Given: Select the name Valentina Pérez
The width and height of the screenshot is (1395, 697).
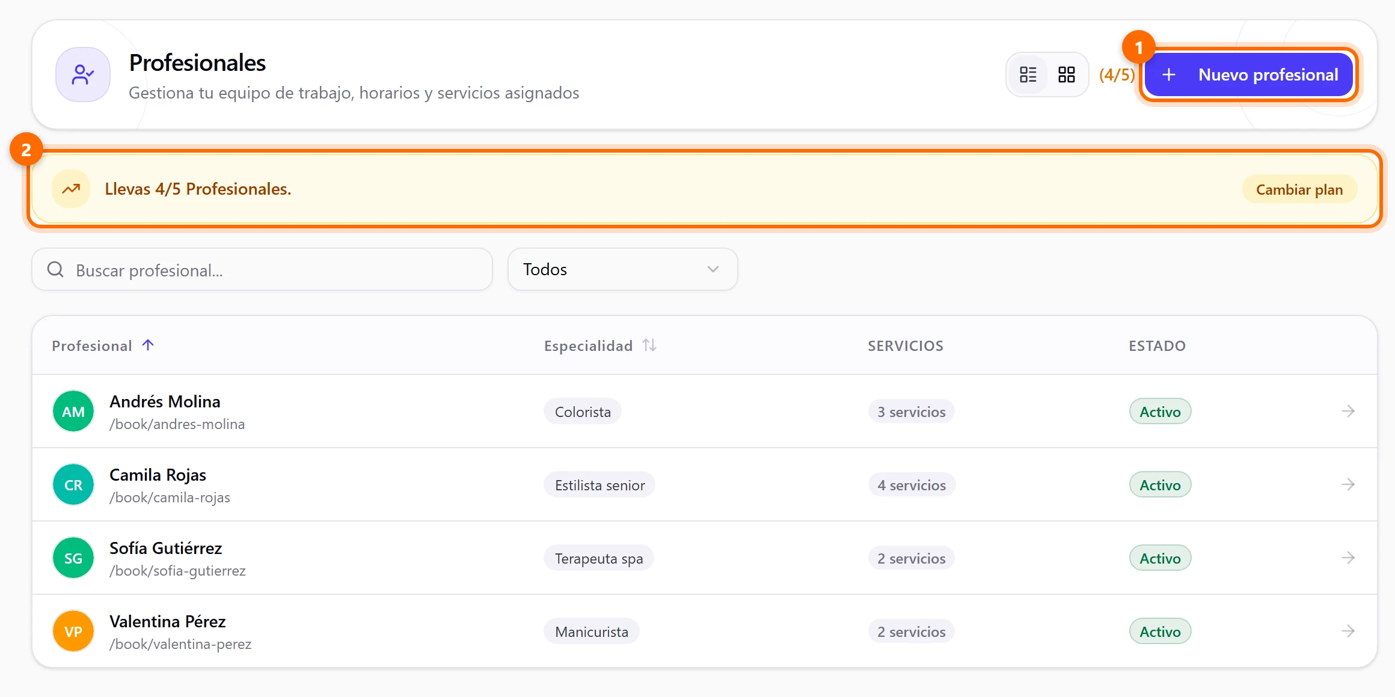Looking at the screenshot, I should (x=168, y=621).
